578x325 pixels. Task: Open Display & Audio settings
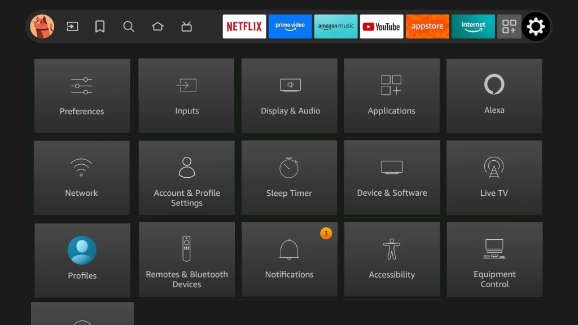[x=290, y=96]
